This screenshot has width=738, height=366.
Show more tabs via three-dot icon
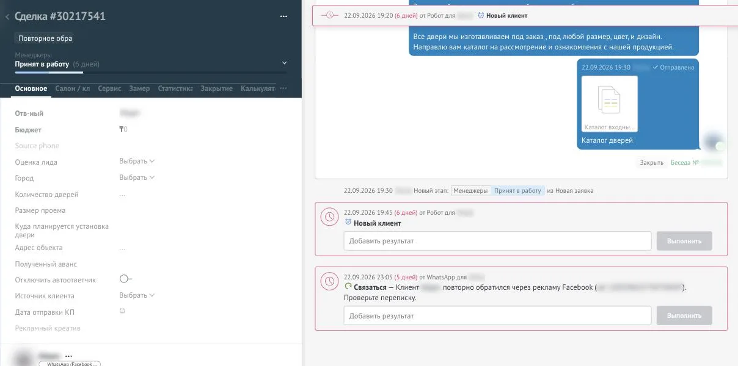(x=283, y=88)
